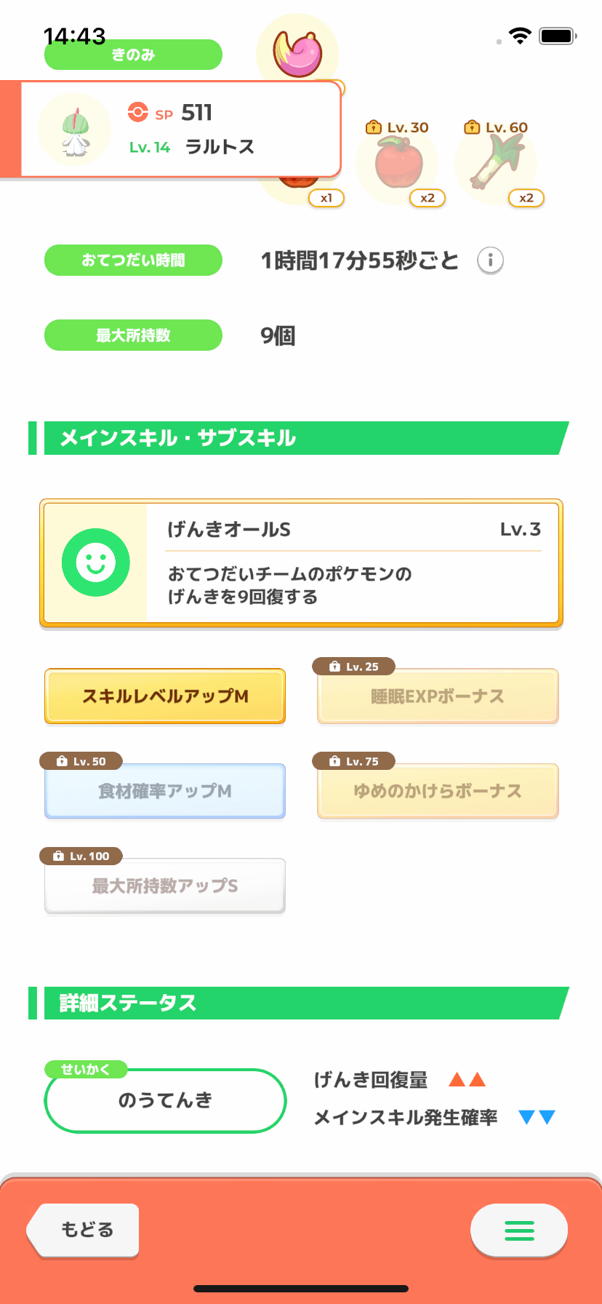Tap the green smiley skill icon
Image resolution: width=602 pixels, height=1304 pixels.
[96, 562]
